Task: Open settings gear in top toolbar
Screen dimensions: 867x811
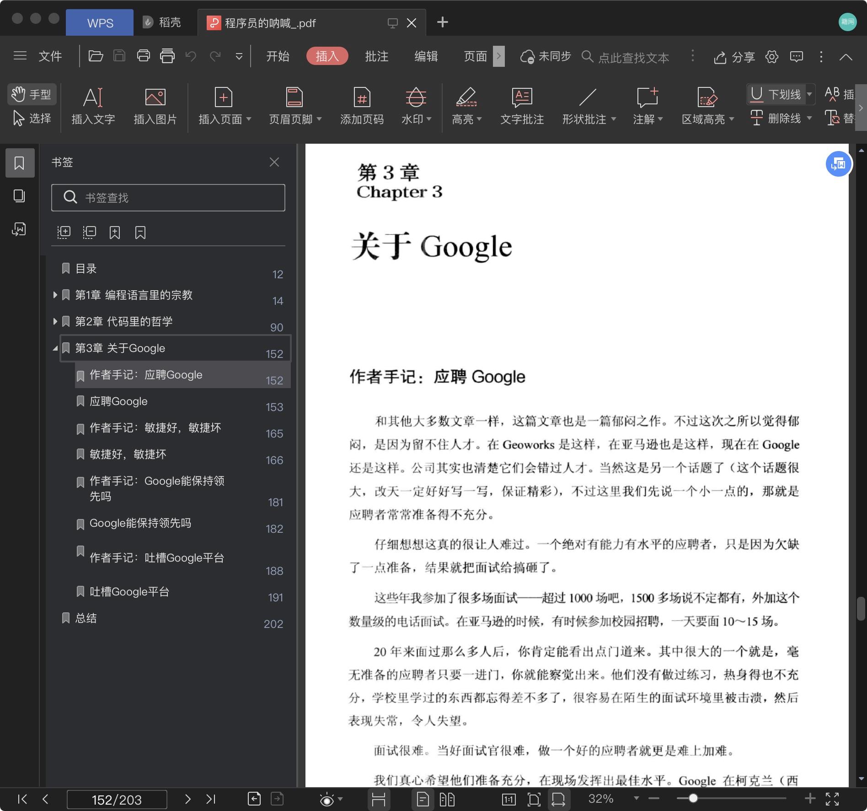Action: click(x=772, y=57)
